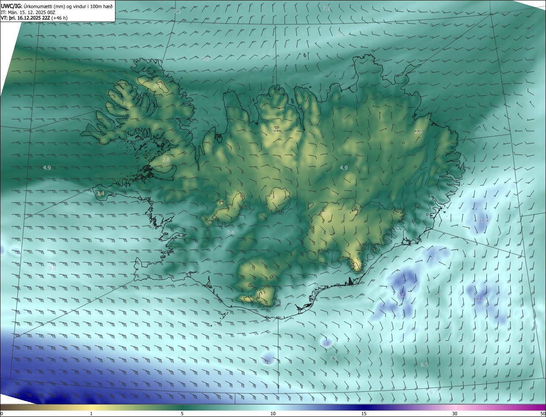Click the '0' tick on the color scale

click(x=1, y=414)
